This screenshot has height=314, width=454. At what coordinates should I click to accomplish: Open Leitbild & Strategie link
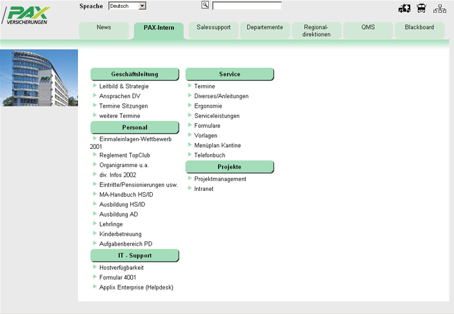pyautogui.click(x=124, y=86)
